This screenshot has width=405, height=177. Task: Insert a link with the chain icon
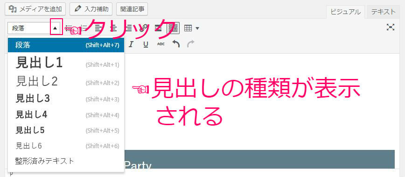pyautogui.click(x=143, y=28)
